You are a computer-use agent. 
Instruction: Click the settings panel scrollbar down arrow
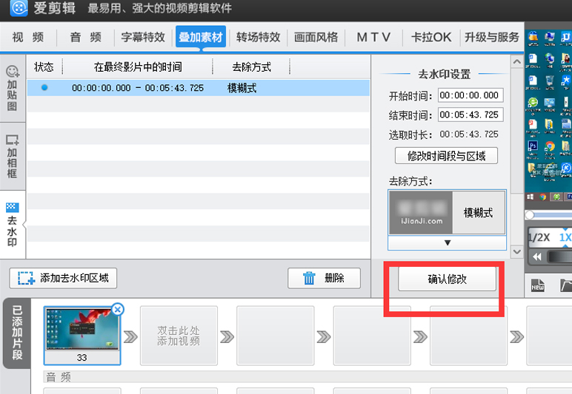point(517,251)
